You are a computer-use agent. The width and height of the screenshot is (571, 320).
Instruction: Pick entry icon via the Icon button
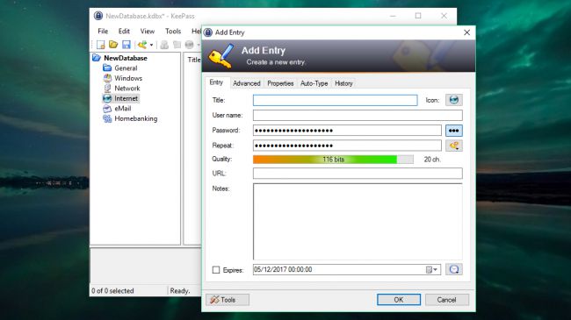click(454, 100)
